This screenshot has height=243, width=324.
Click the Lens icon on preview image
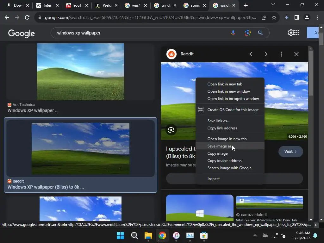[171, 130]
